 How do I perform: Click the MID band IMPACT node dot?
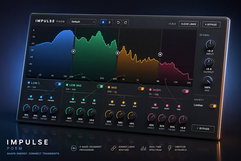click(112, 102)
